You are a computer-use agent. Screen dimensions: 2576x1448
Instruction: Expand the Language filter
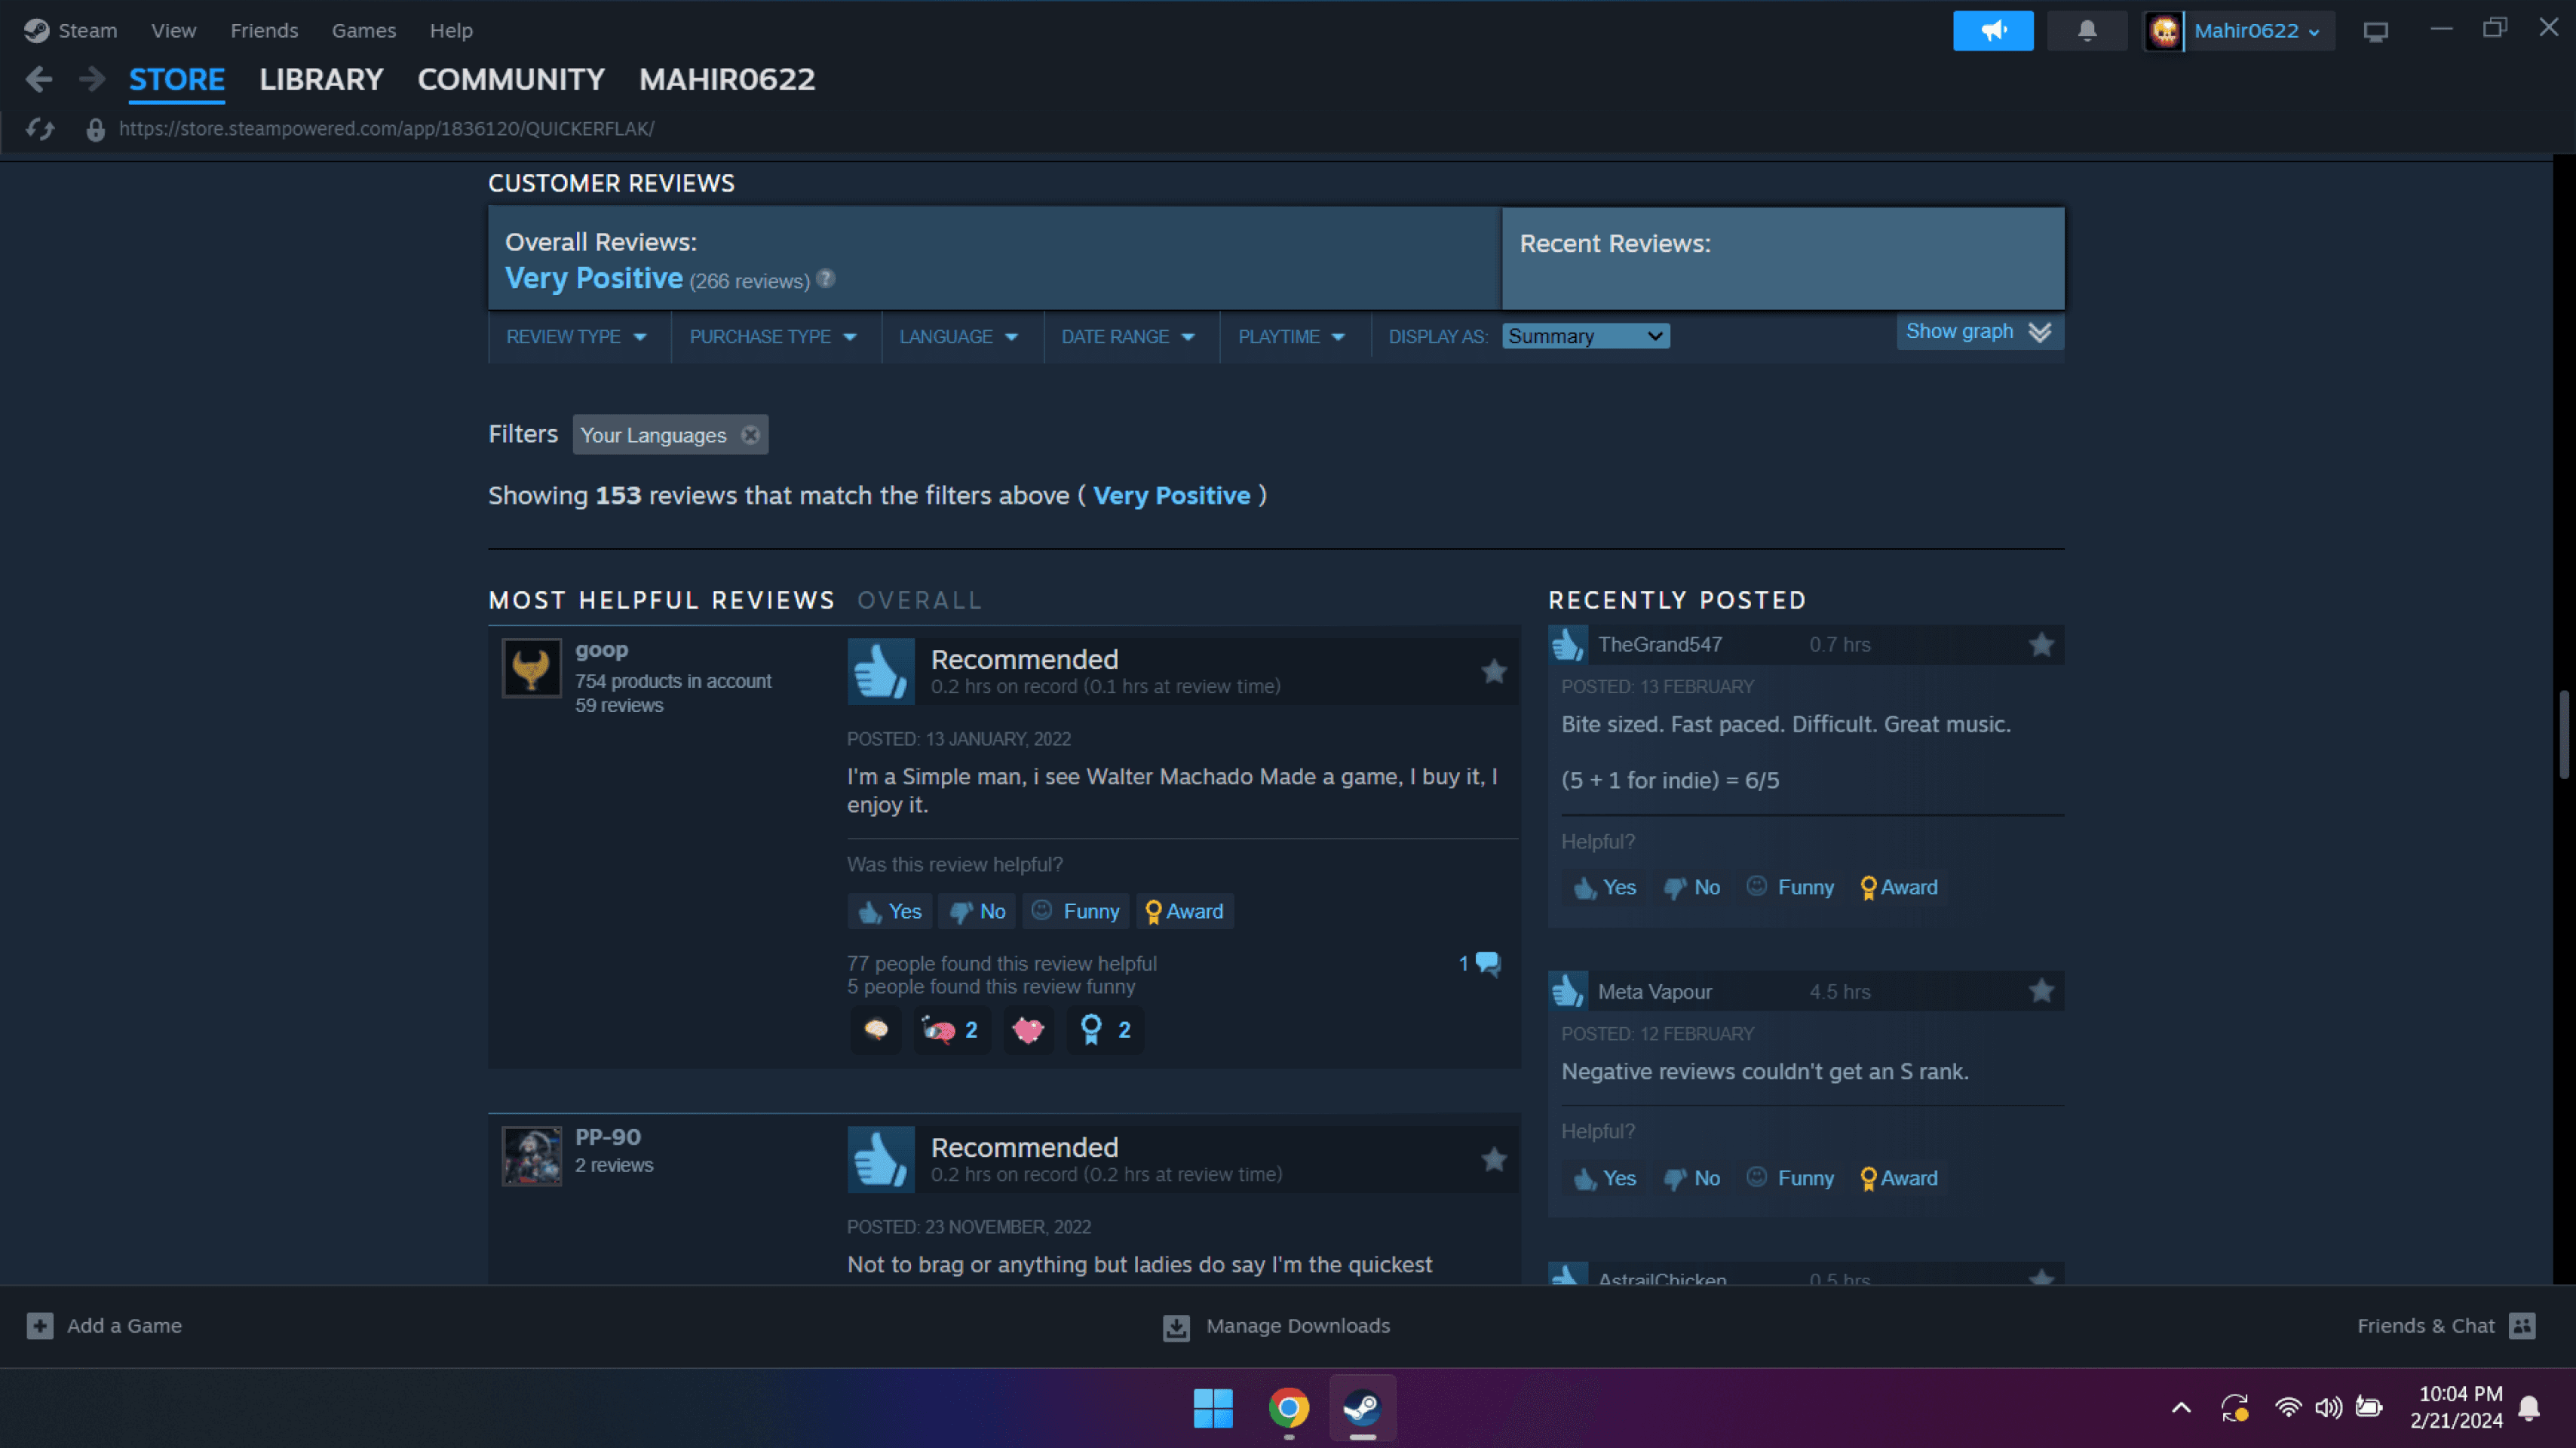point(959,337)
